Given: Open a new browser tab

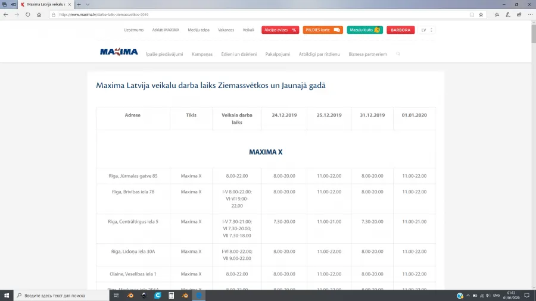Looking at the screenshot, I should pos(79,4).
